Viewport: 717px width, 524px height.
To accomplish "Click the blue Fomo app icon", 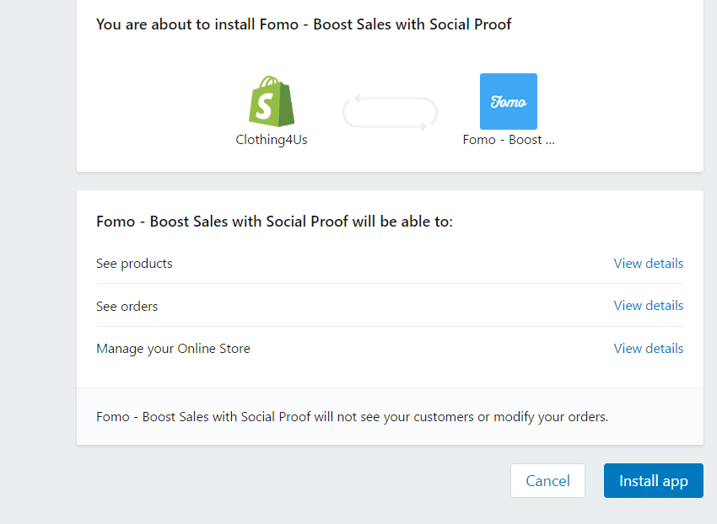I will pos(509,101).
